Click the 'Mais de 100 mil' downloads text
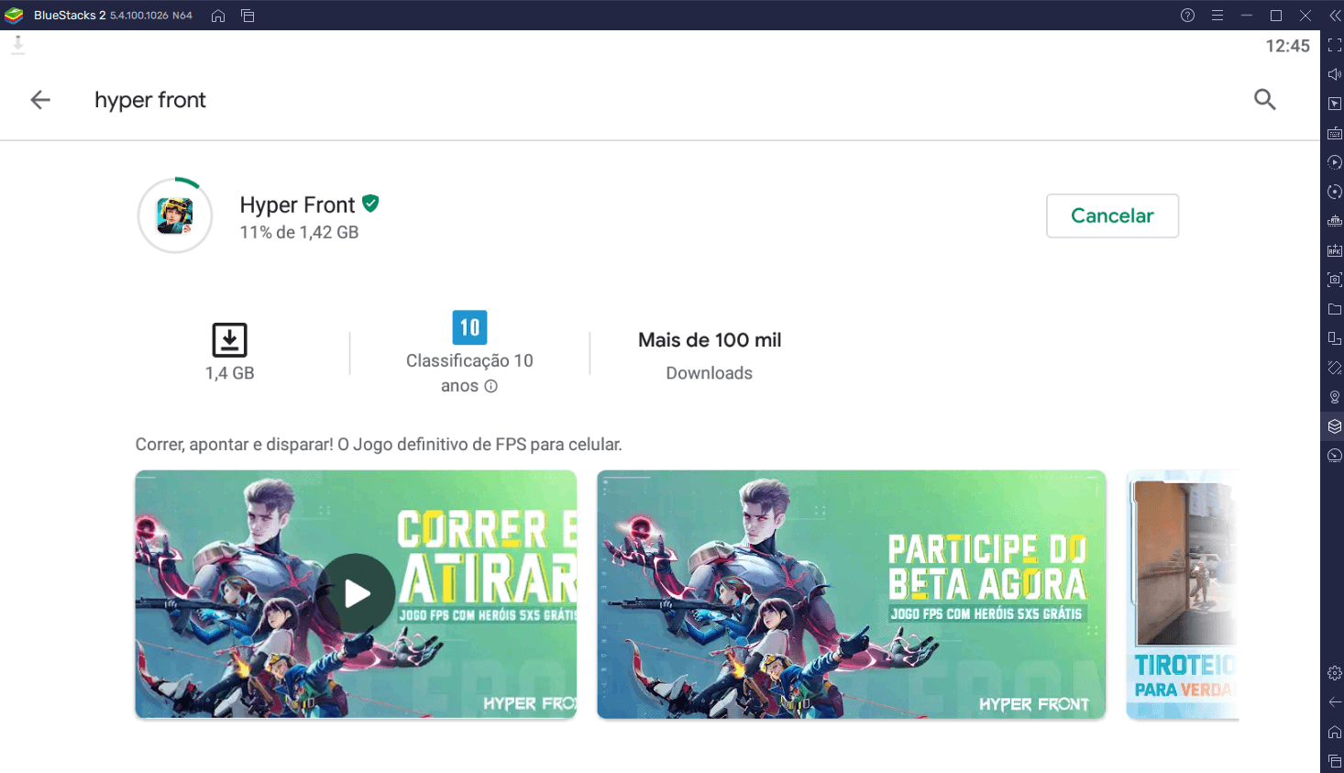Image resolution: width=1344 pixels, height=773 pixels. pyautogui.click(x=710, y=340)
